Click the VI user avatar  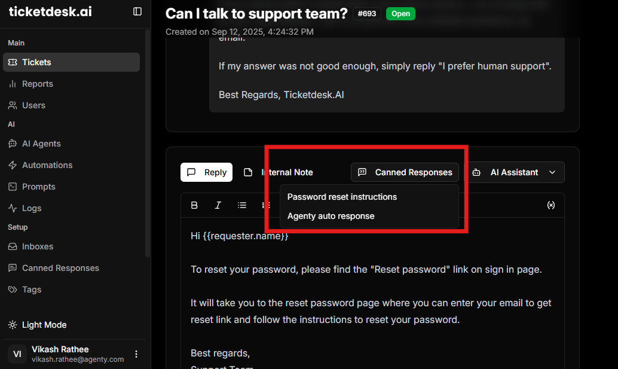coord(17,354)
